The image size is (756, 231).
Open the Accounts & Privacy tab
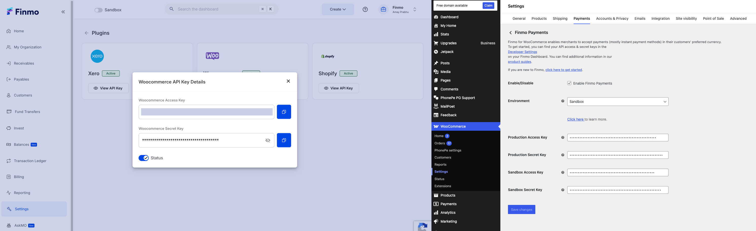[x=612, y=18]
